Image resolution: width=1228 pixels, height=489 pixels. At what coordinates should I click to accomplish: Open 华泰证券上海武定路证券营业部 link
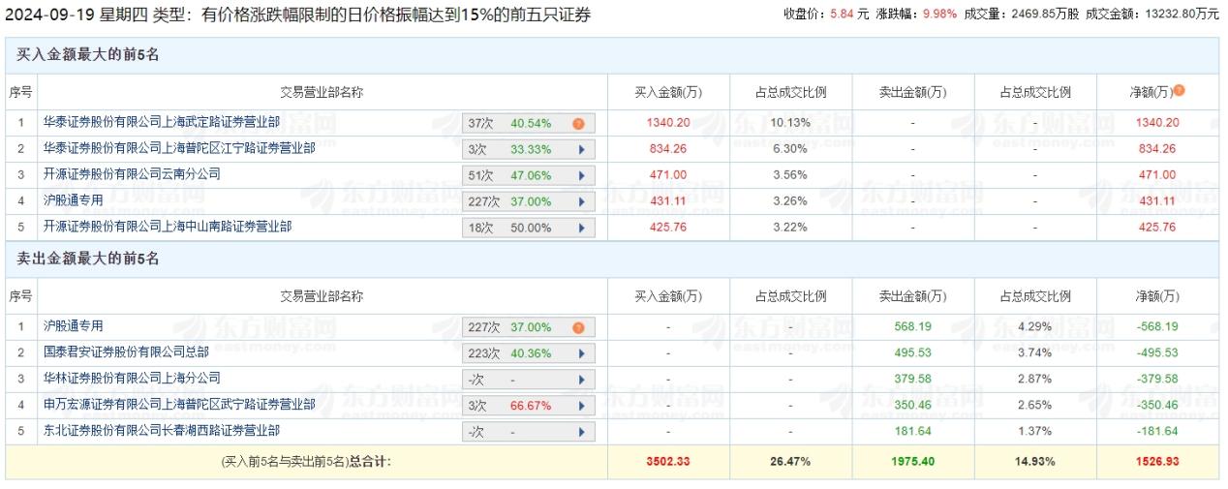coord(161,123)
